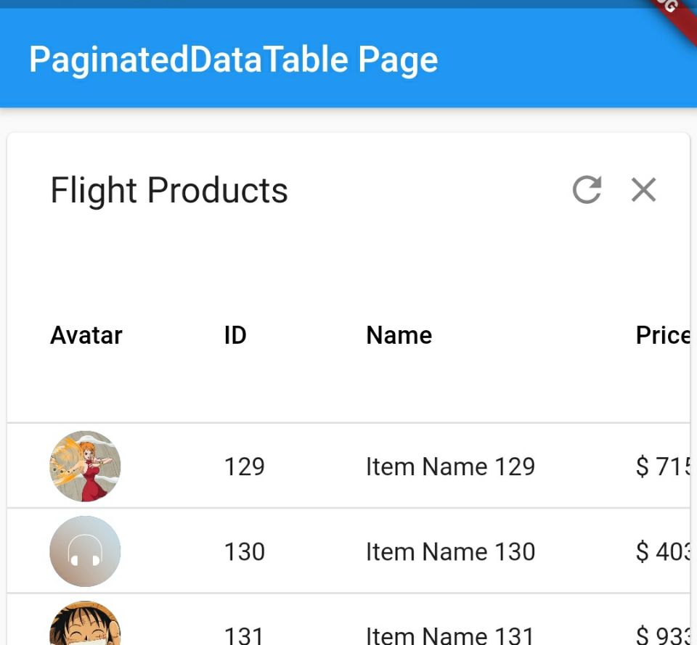Click the price cell for item 131
The image size is (697, 645).
point(662,636)
